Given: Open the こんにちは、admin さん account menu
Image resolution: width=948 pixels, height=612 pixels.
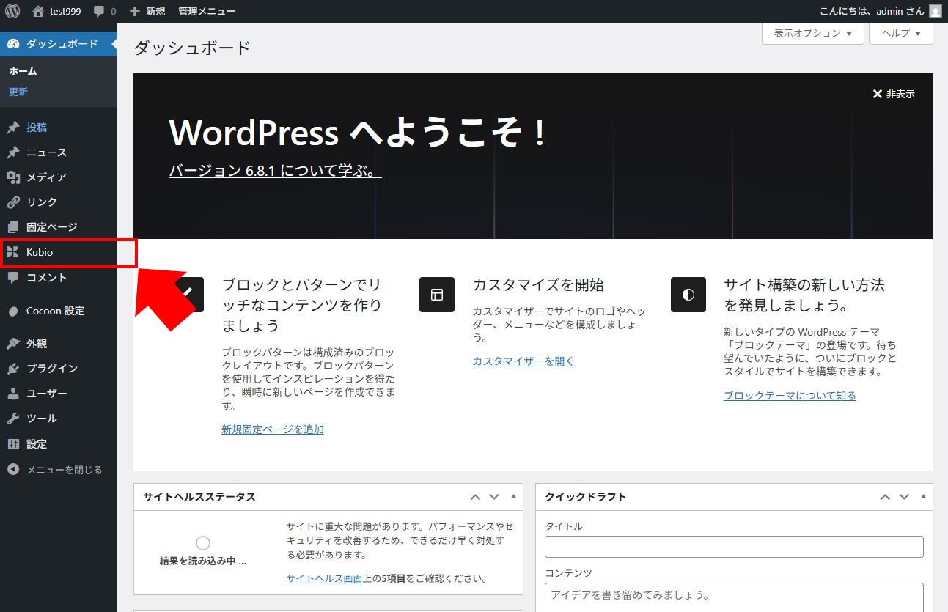Looking at the screenshot, I should click(872, 11).
